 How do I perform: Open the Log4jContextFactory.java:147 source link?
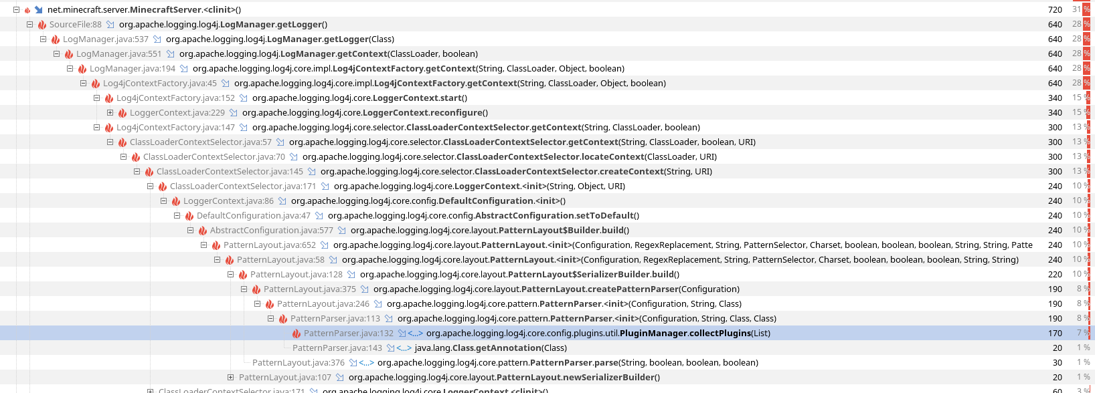[x=175, y=128]
